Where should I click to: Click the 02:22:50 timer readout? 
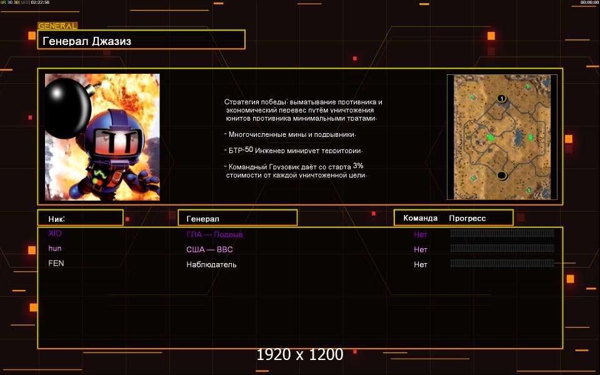(40, 2)
